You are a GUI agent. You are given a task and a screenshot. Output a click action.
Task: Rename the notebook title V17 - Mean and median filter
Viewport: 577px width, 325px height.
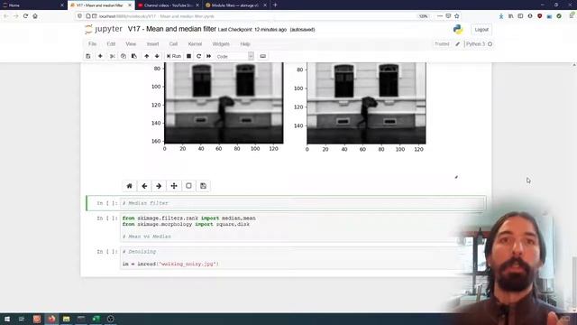coord(172,29)
